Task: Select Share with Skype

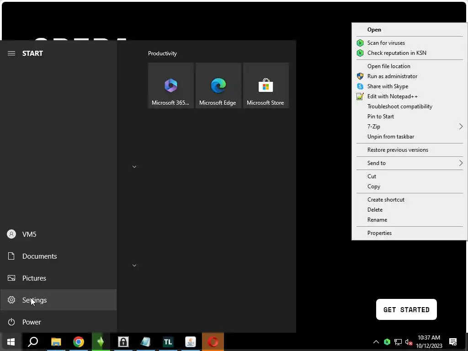Action: point(409,86)
